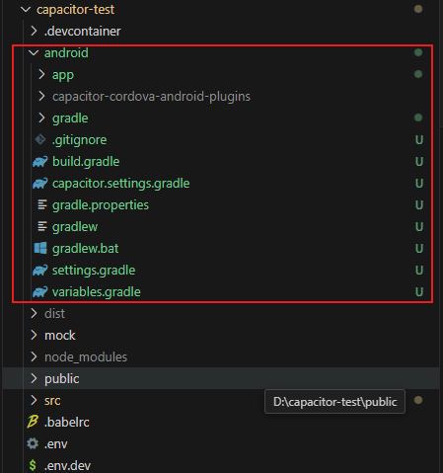The width and height of the screenshot is (443, 473).
Task: Click the Gradle elephant icon beside build.gradle
Action: (x=40, y=162)
